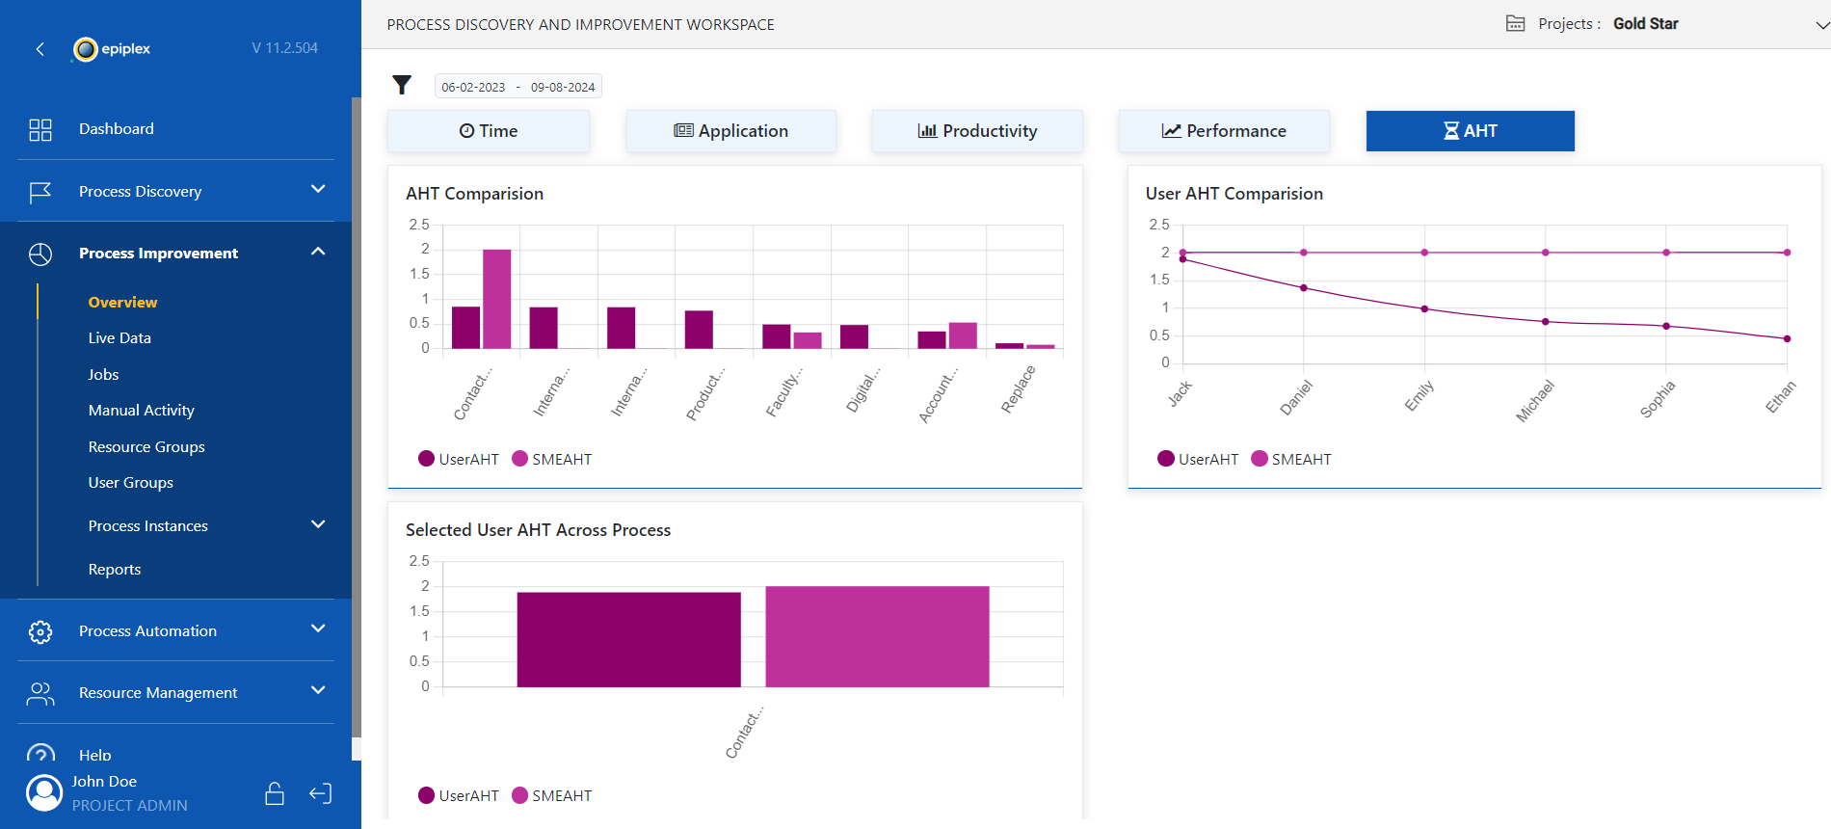Toggle SMEAHT legend in Selected User chart

tap(552, 795)
